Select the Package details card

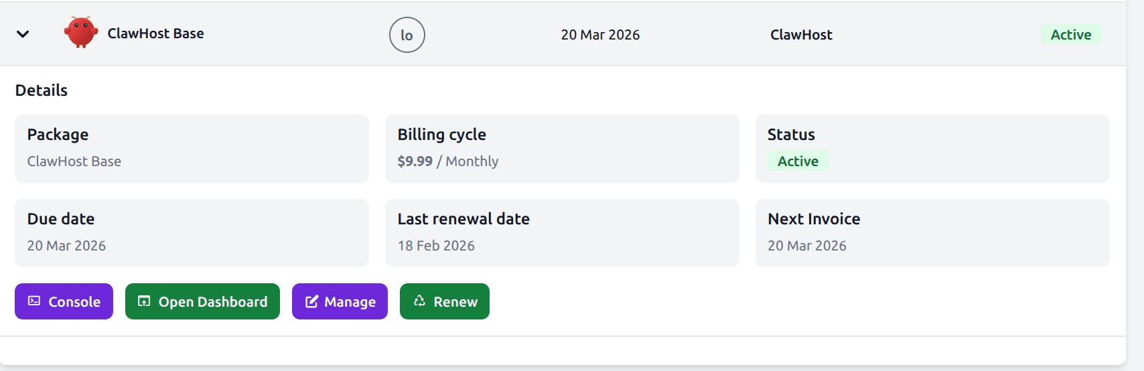pos(192,149)
